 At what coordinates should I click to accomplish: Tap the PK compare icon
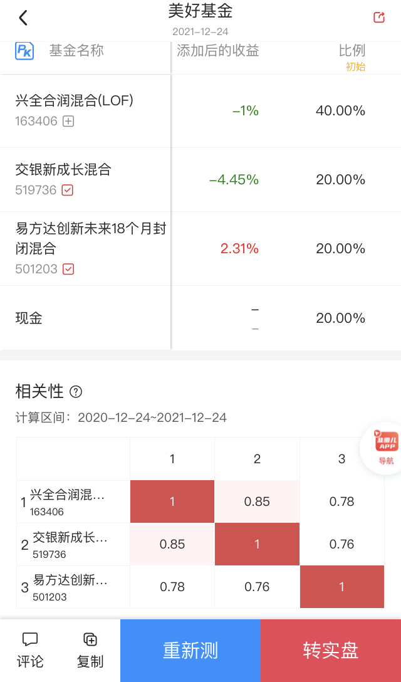click(24, 51)
